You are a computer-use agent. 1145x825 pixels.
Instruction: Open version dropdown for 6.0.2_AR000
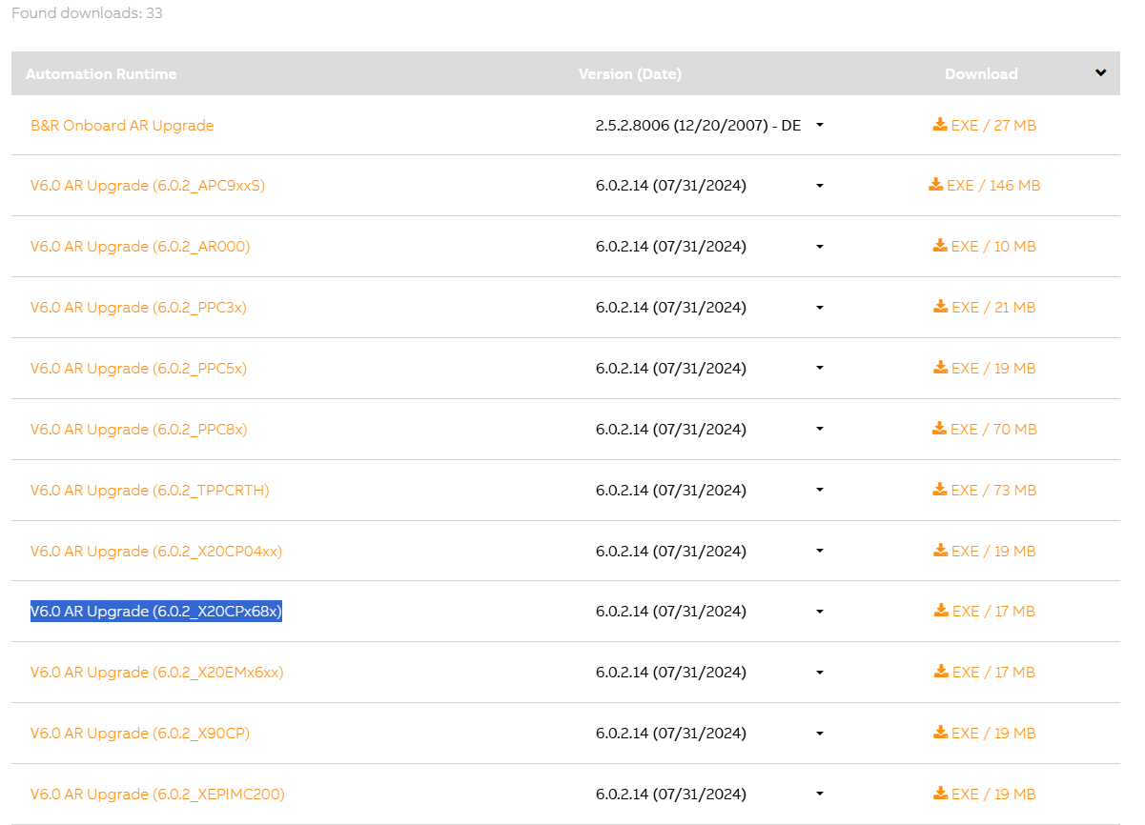(x=819, y=247)
